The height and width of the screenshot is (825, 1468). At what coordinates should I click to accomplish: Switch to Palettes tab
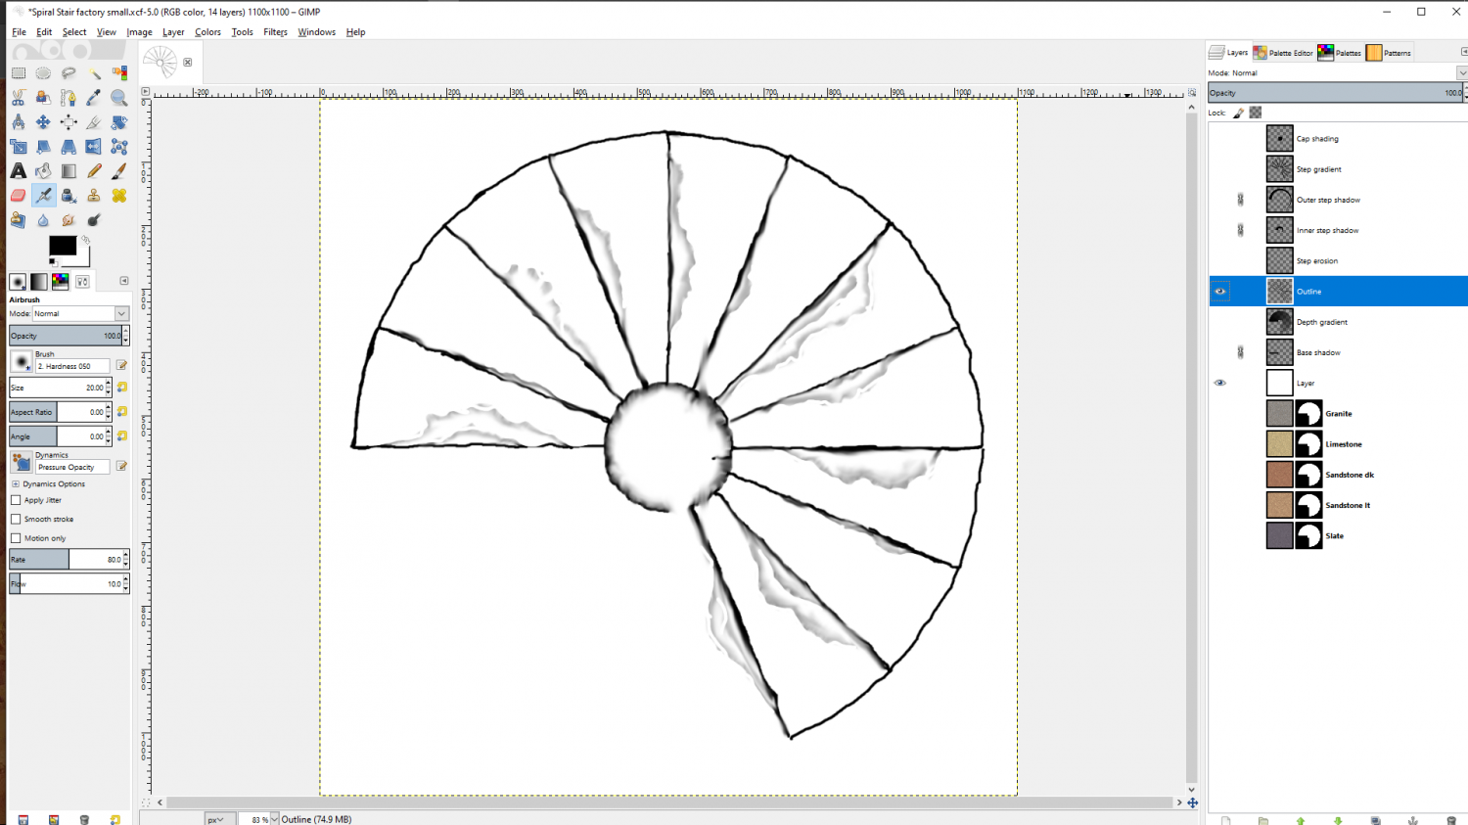[1340, 53]
